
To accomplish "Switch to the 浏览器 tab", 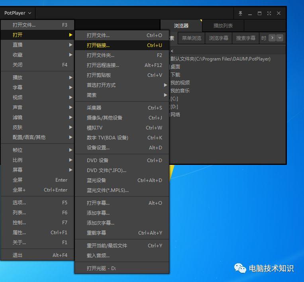I will pos(181,25).
